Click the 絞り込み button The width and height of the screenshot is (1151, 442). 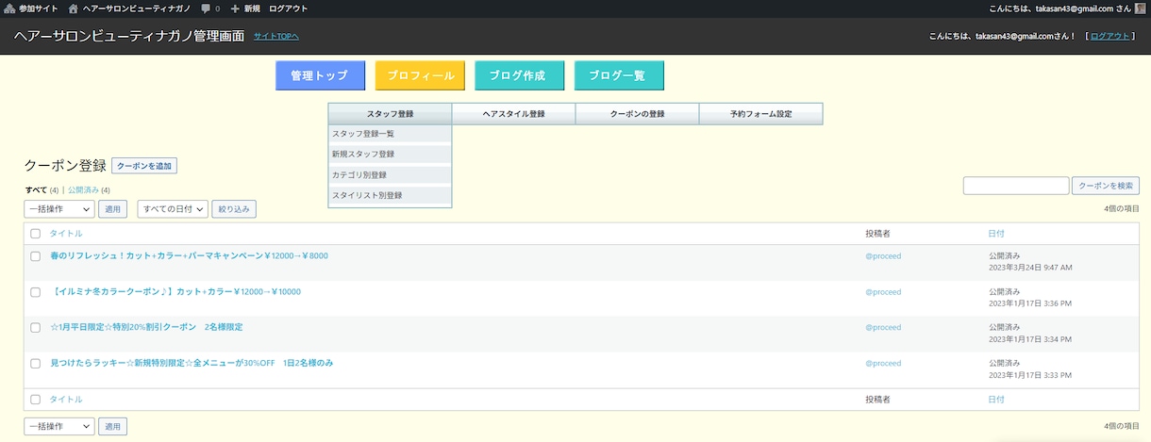pos(234,209)
